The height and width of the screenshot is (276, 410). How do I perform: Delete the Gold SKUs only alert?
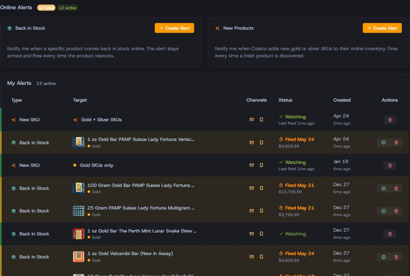point(390,166)
